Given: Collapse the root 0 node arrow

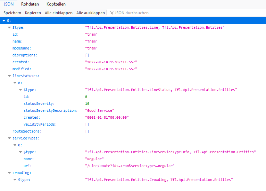Looking at the screenshot, I should 4,21.
